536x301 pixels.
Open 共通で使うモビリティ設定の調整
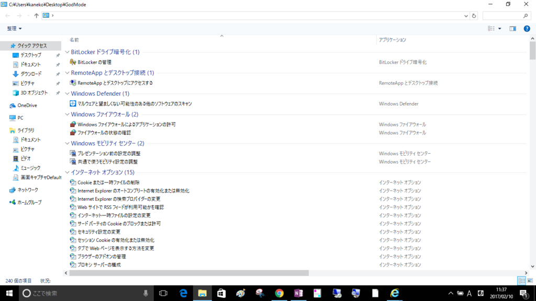tap(108, 162)
